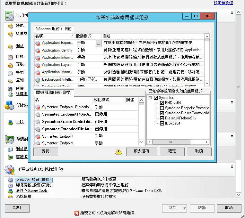This screenshot has width=245, height=218.
Task: Select the Windows 服務 (目標) tab
Action: 54,29
